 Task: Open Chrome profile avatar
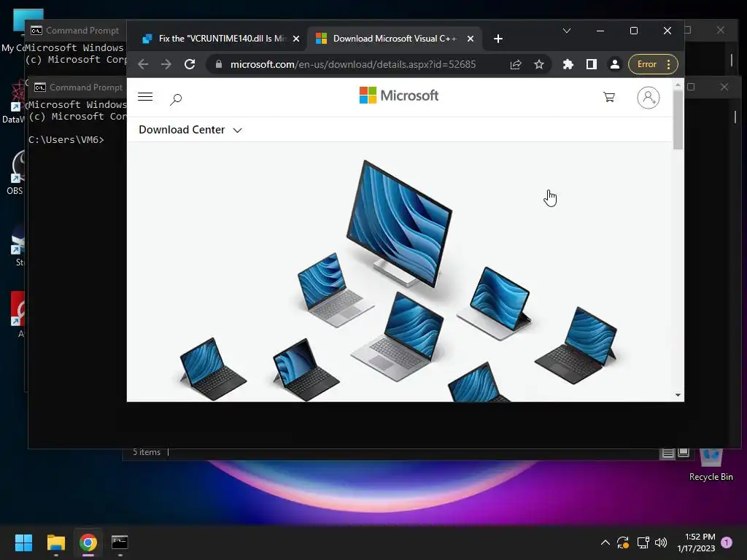point(614,64)
